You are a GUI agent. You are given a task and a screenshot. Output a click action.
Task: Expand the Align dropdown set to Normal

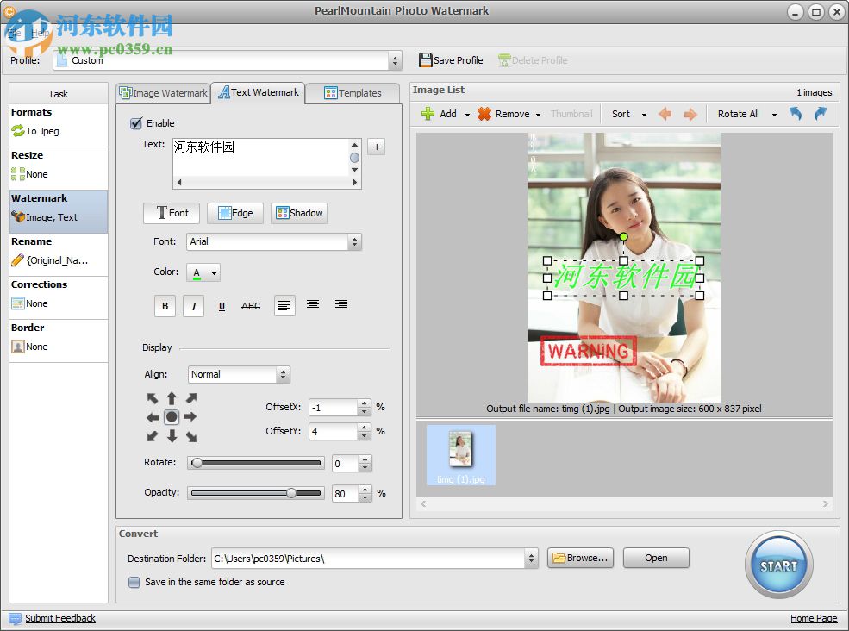(x=284, y=374)
